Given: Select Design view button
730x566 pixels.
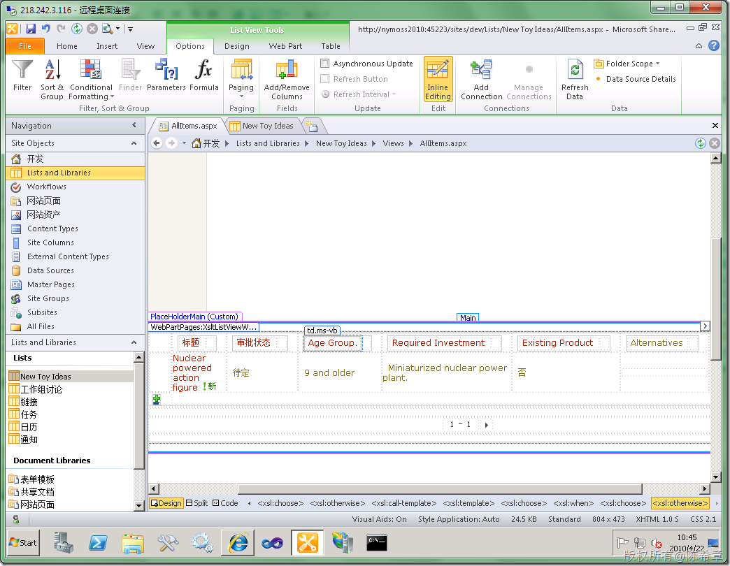Looking at the screenshot, I should (x=166, y=503).
